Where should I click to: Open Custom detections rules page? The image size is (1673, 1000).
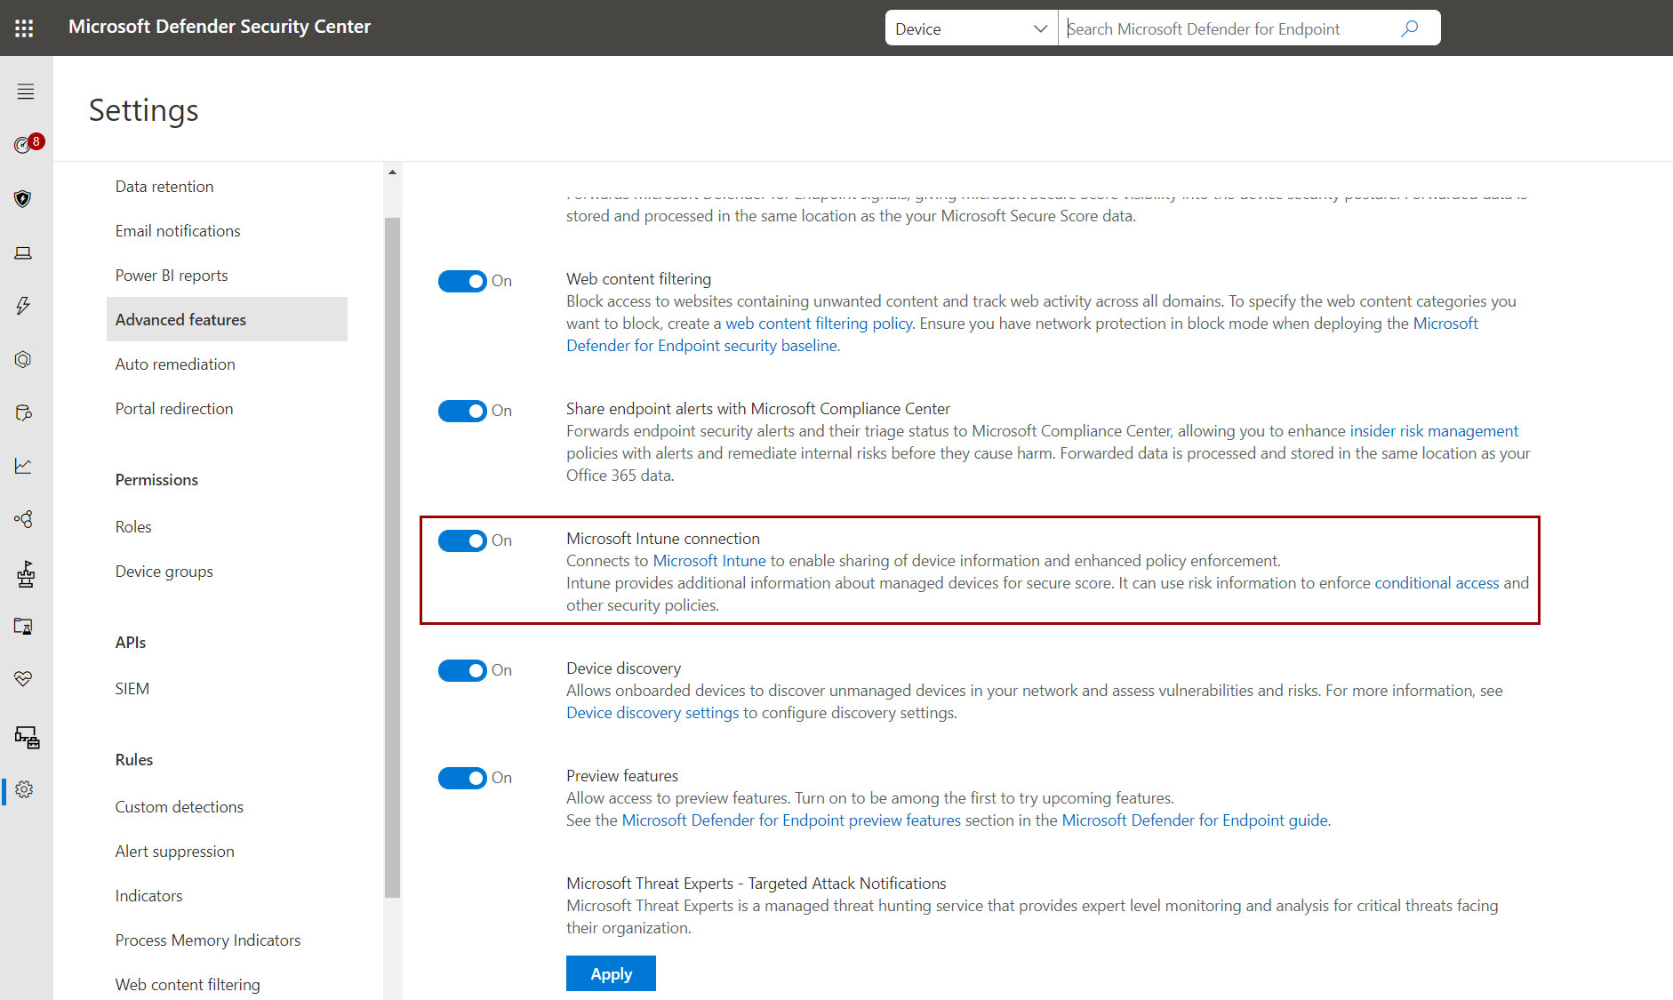tap(180, 807)
